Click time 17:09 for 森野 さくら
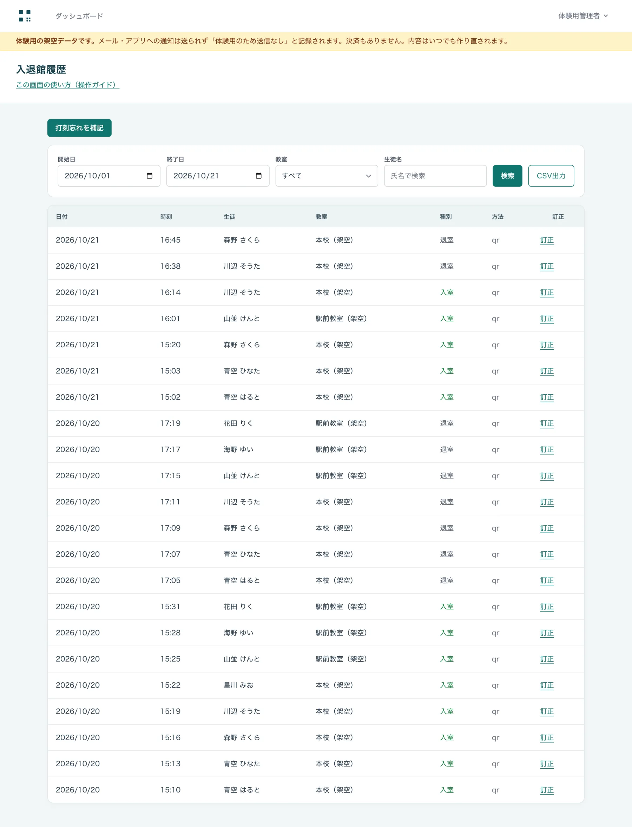Image resolution: width=632 pixels, height=827 pixels. tap(170, 528)
